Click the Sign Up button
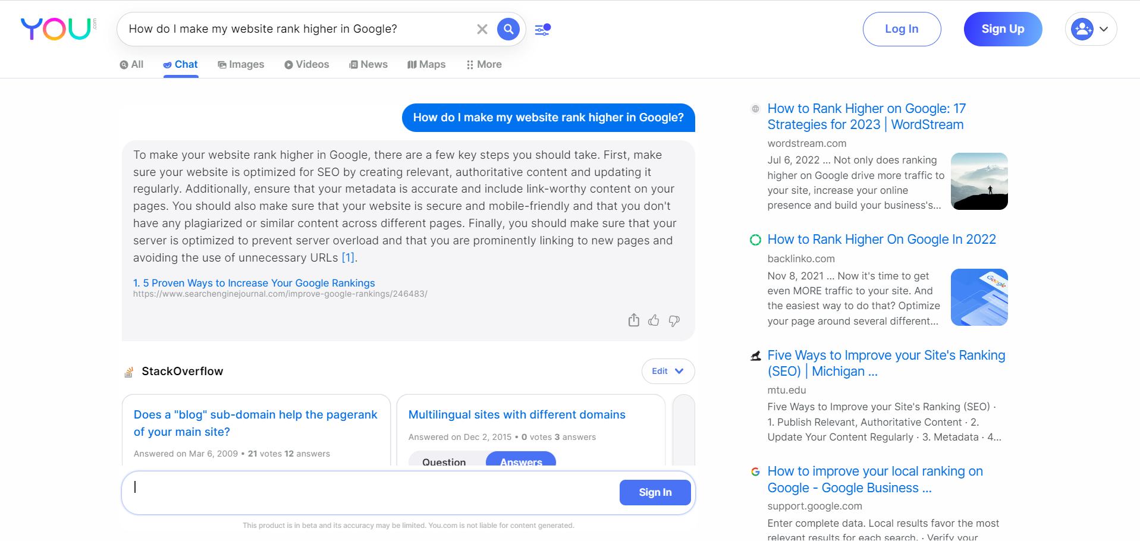 click(1003, 29)
